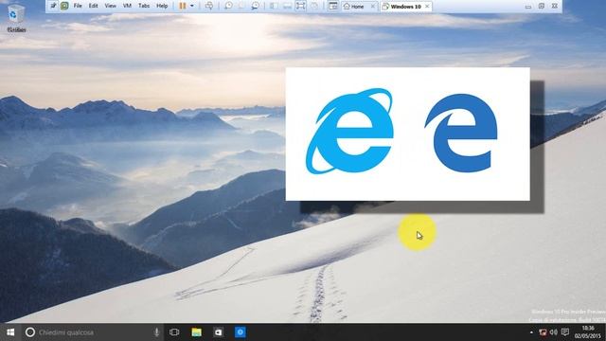Click the Cortana search box
This screenshot has height=341, width=606.
pos(93,332)
